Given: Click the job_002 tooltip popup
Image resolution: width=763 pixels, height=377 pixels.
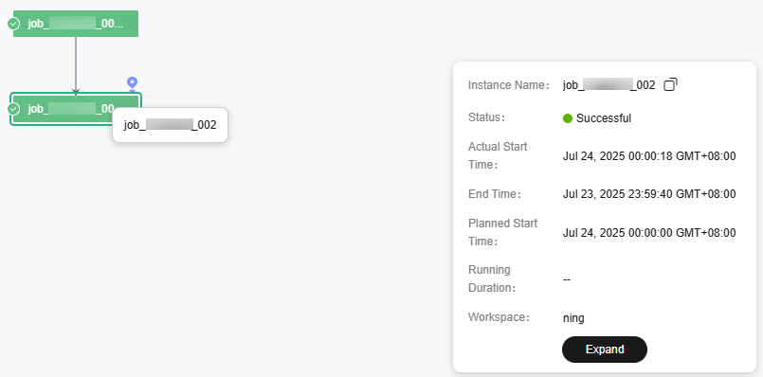Looking at the screenshot, I should coord(170,125).
